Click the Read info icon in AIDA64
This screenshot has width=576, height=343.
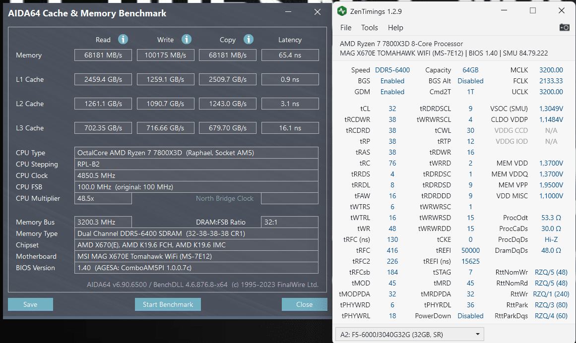pyautogui.click(x=123, y=39)
